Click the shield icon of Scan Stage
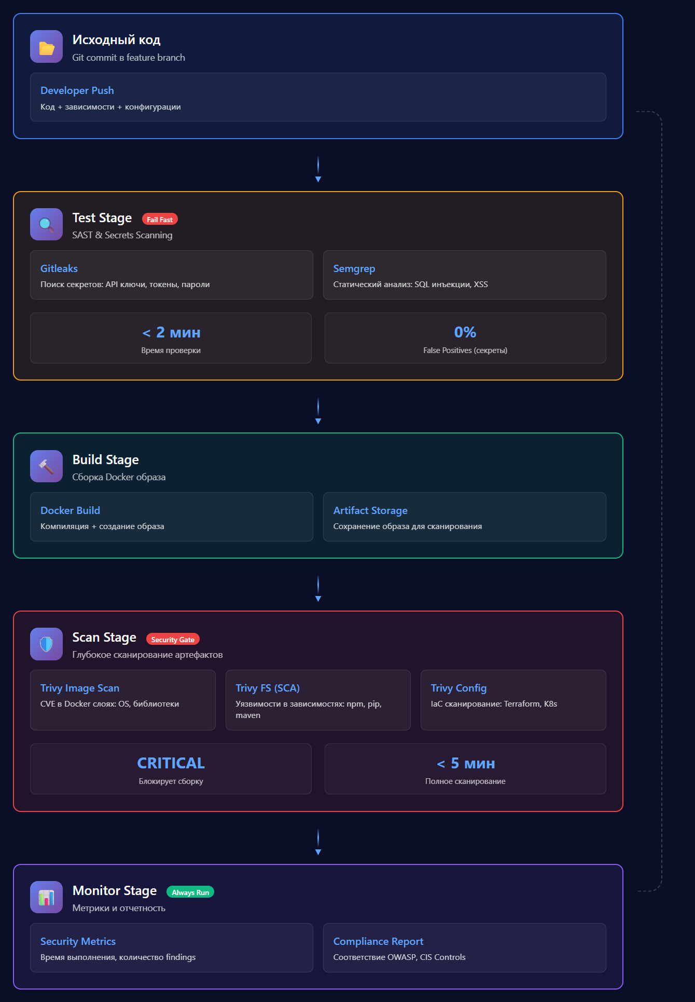 point(46,644)
